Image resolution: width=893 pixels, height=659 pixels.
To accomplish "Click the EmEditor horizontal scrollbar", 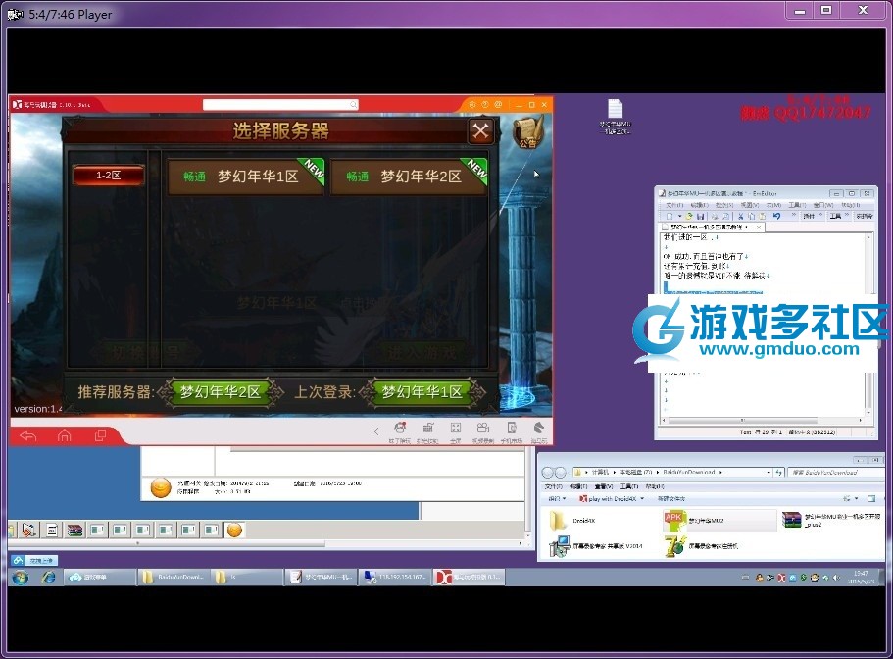I will coord(764,421).
